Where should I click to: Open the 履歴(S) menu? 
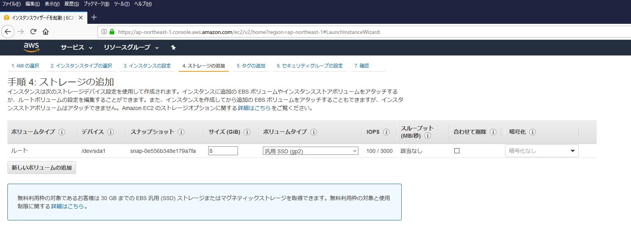pyautogui.click(x=71, y=4)
